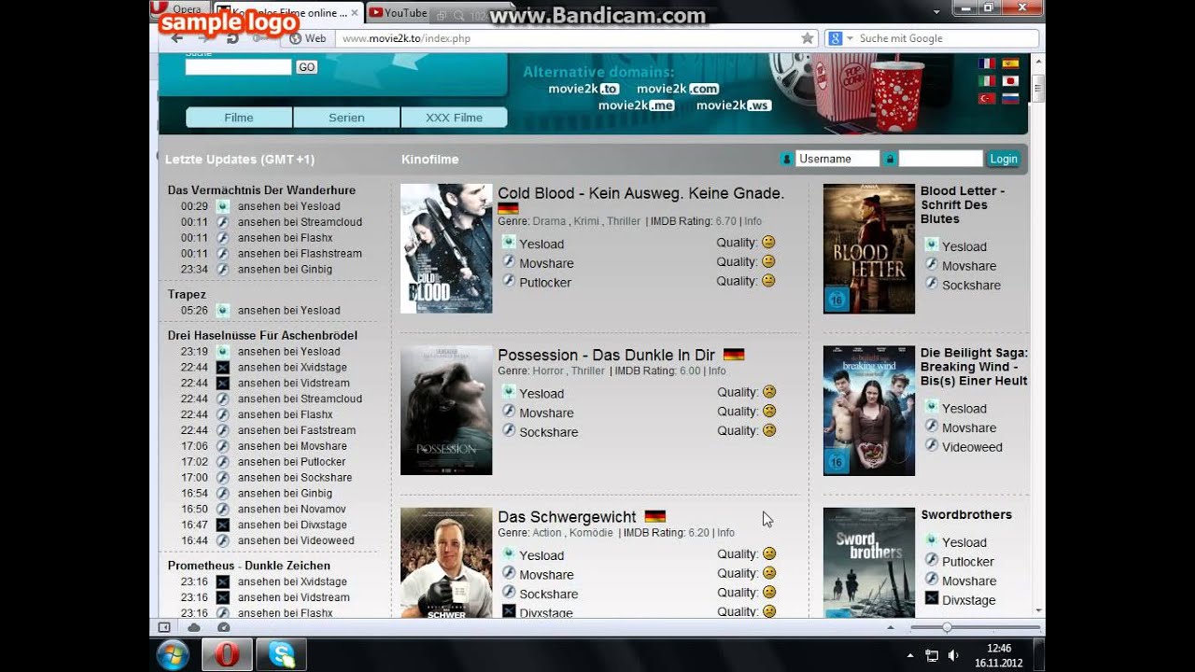The image size is (1195, 672).
Task: Click the Divxstage icon under Das Schwergewicht
Action: point(509,611)
